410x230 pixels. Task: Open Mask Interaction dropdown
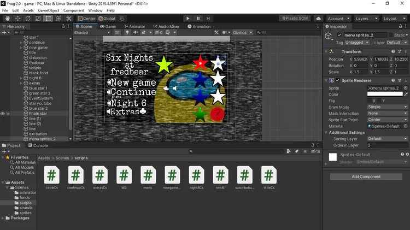pyautogui.click(x=387, y=114)
